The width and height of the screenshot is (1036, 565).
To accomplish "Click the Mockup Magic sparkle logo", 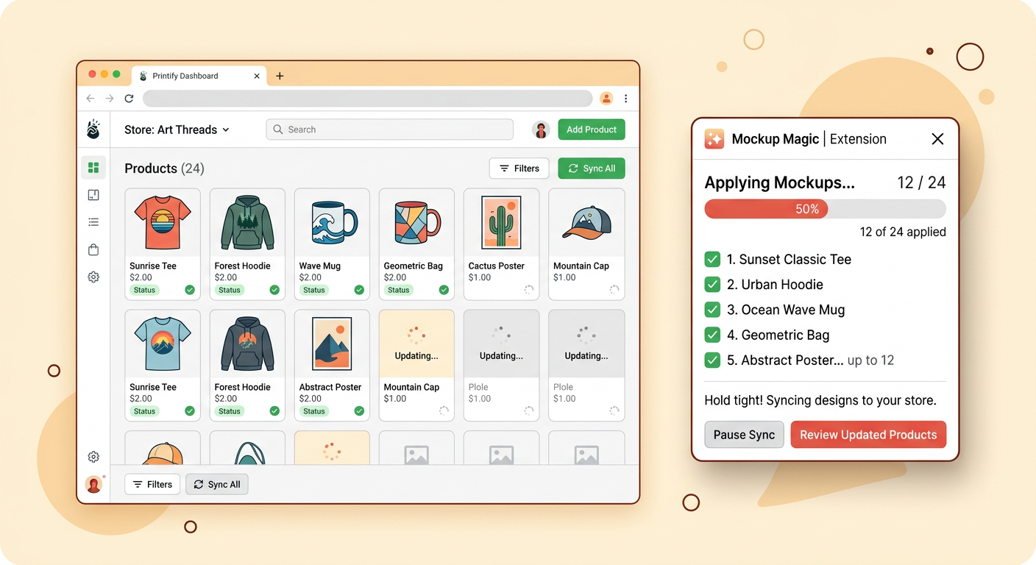I will (714, 139).
